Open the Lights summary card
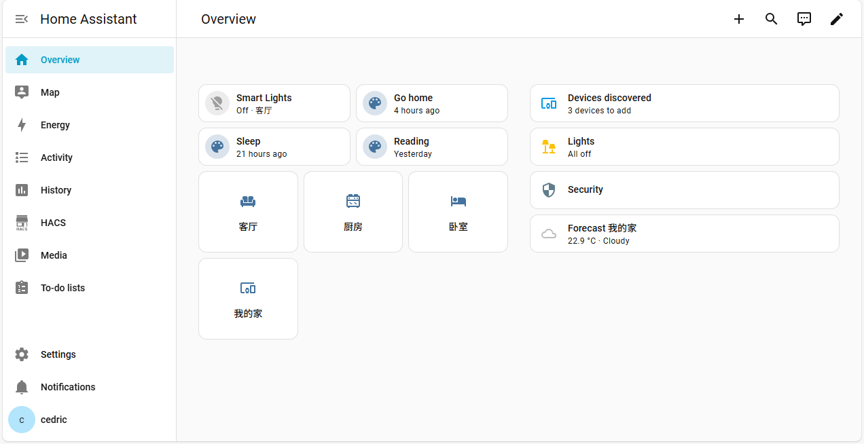 click(x=684, y=147)
